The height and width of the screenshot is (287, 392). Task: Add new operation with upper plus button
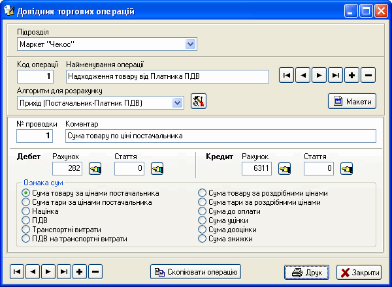coord(351,75)
